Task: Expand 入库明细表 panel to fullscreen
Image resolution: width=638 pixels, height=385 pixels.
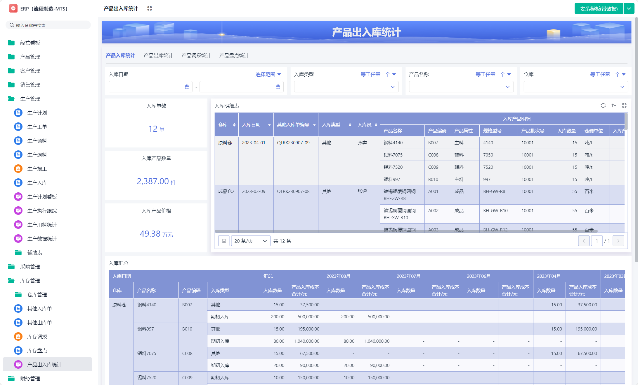Action: coord(624,106)
